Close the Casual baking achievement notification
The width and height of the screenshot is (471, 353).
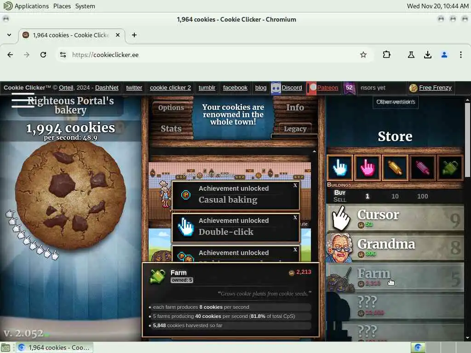point(295,185)
